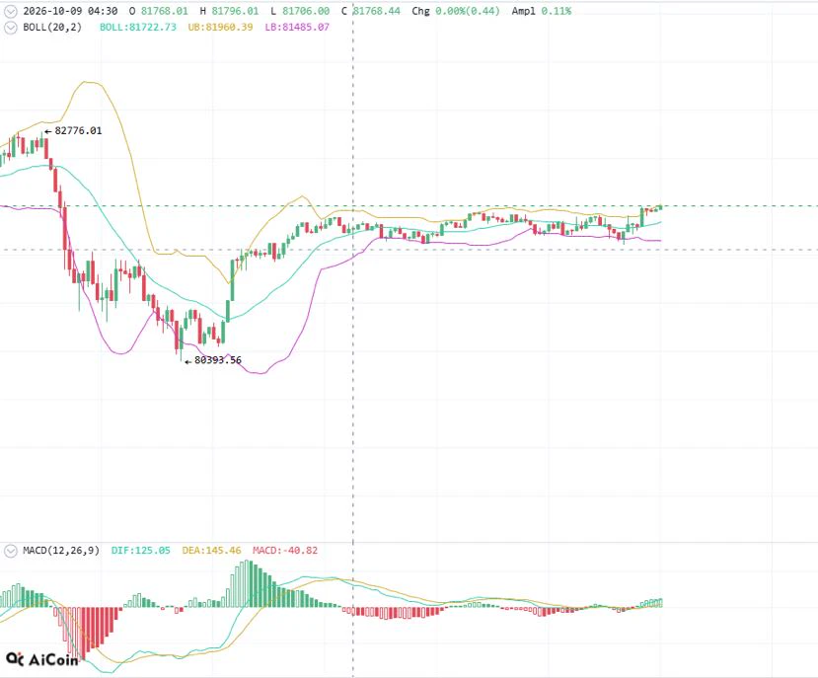Screen dimensions: 818x678
Task: Select the Chg value 0.00%(0.44)
Action: click(468, 11)
